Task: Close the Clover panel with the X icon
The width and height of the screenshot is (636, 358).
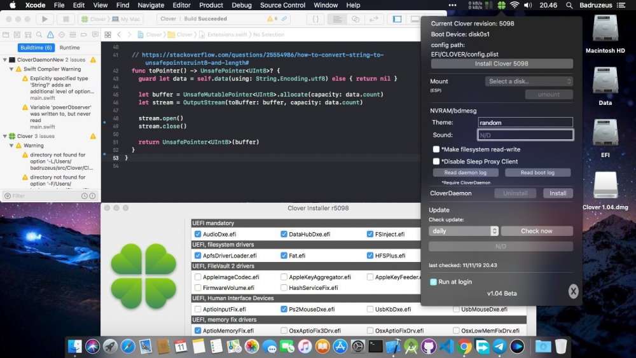Action: coord(573,291)
